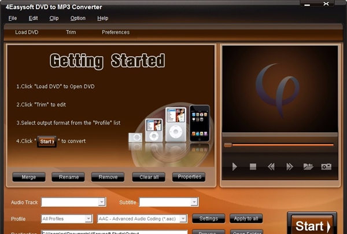347x234 pixels.
Task: Stop the preview playback
Action: pyautogui.click(x=253, y=167)
